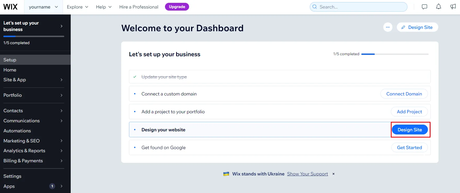
Task: Open the three-dot more actions button
Action: pyautogui.click(x=388, y=27)
